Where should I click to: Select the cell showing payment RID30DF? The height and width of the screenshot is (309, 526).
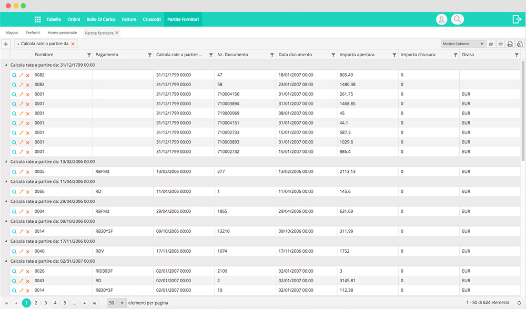123,271
